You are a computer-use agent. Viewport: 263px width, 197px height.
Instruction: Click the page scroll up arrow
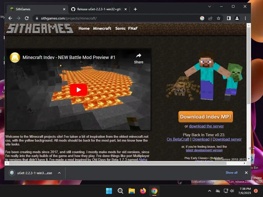[x=249, y=25]
